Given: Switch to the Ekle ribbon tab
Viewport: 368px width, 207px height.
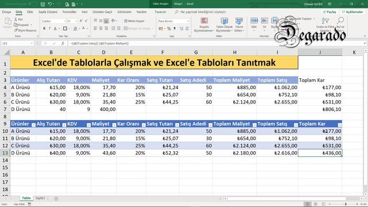Looking at the screenshot, I should 30,11.
